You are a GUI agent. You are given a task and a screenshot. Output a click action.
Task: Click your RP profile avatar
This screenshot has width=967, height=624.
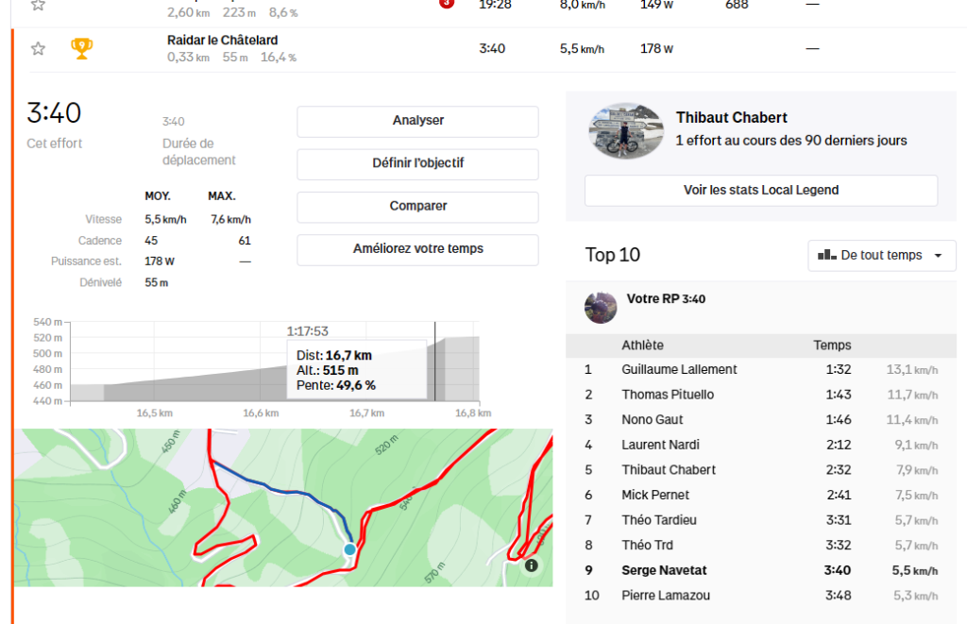601,307
